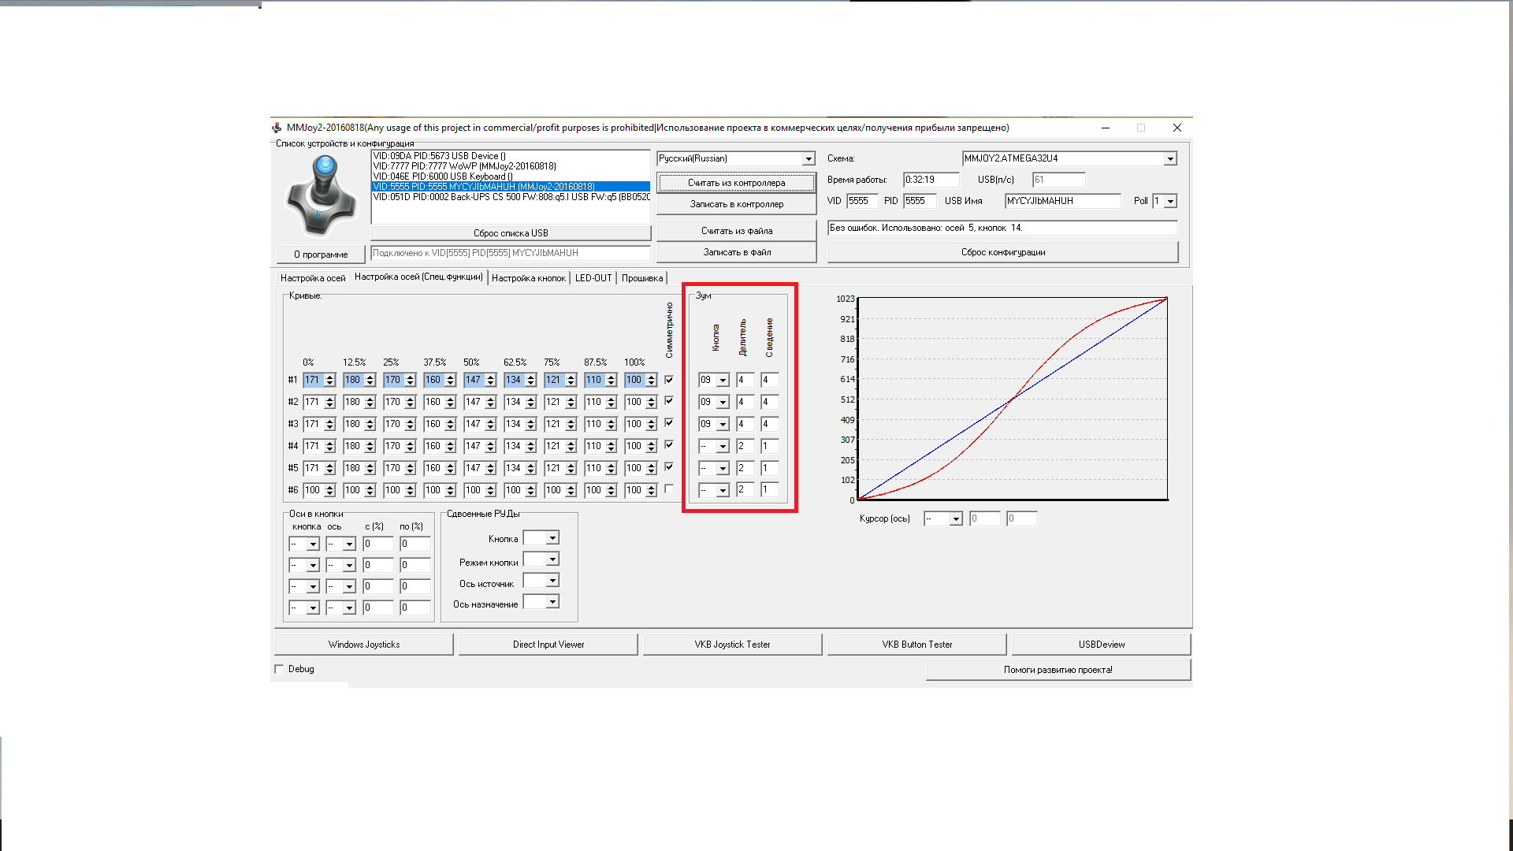This screenshot has width=1513, height=851.
Task: Click zoom Сведение field for row #4
Action: (769, 447)
